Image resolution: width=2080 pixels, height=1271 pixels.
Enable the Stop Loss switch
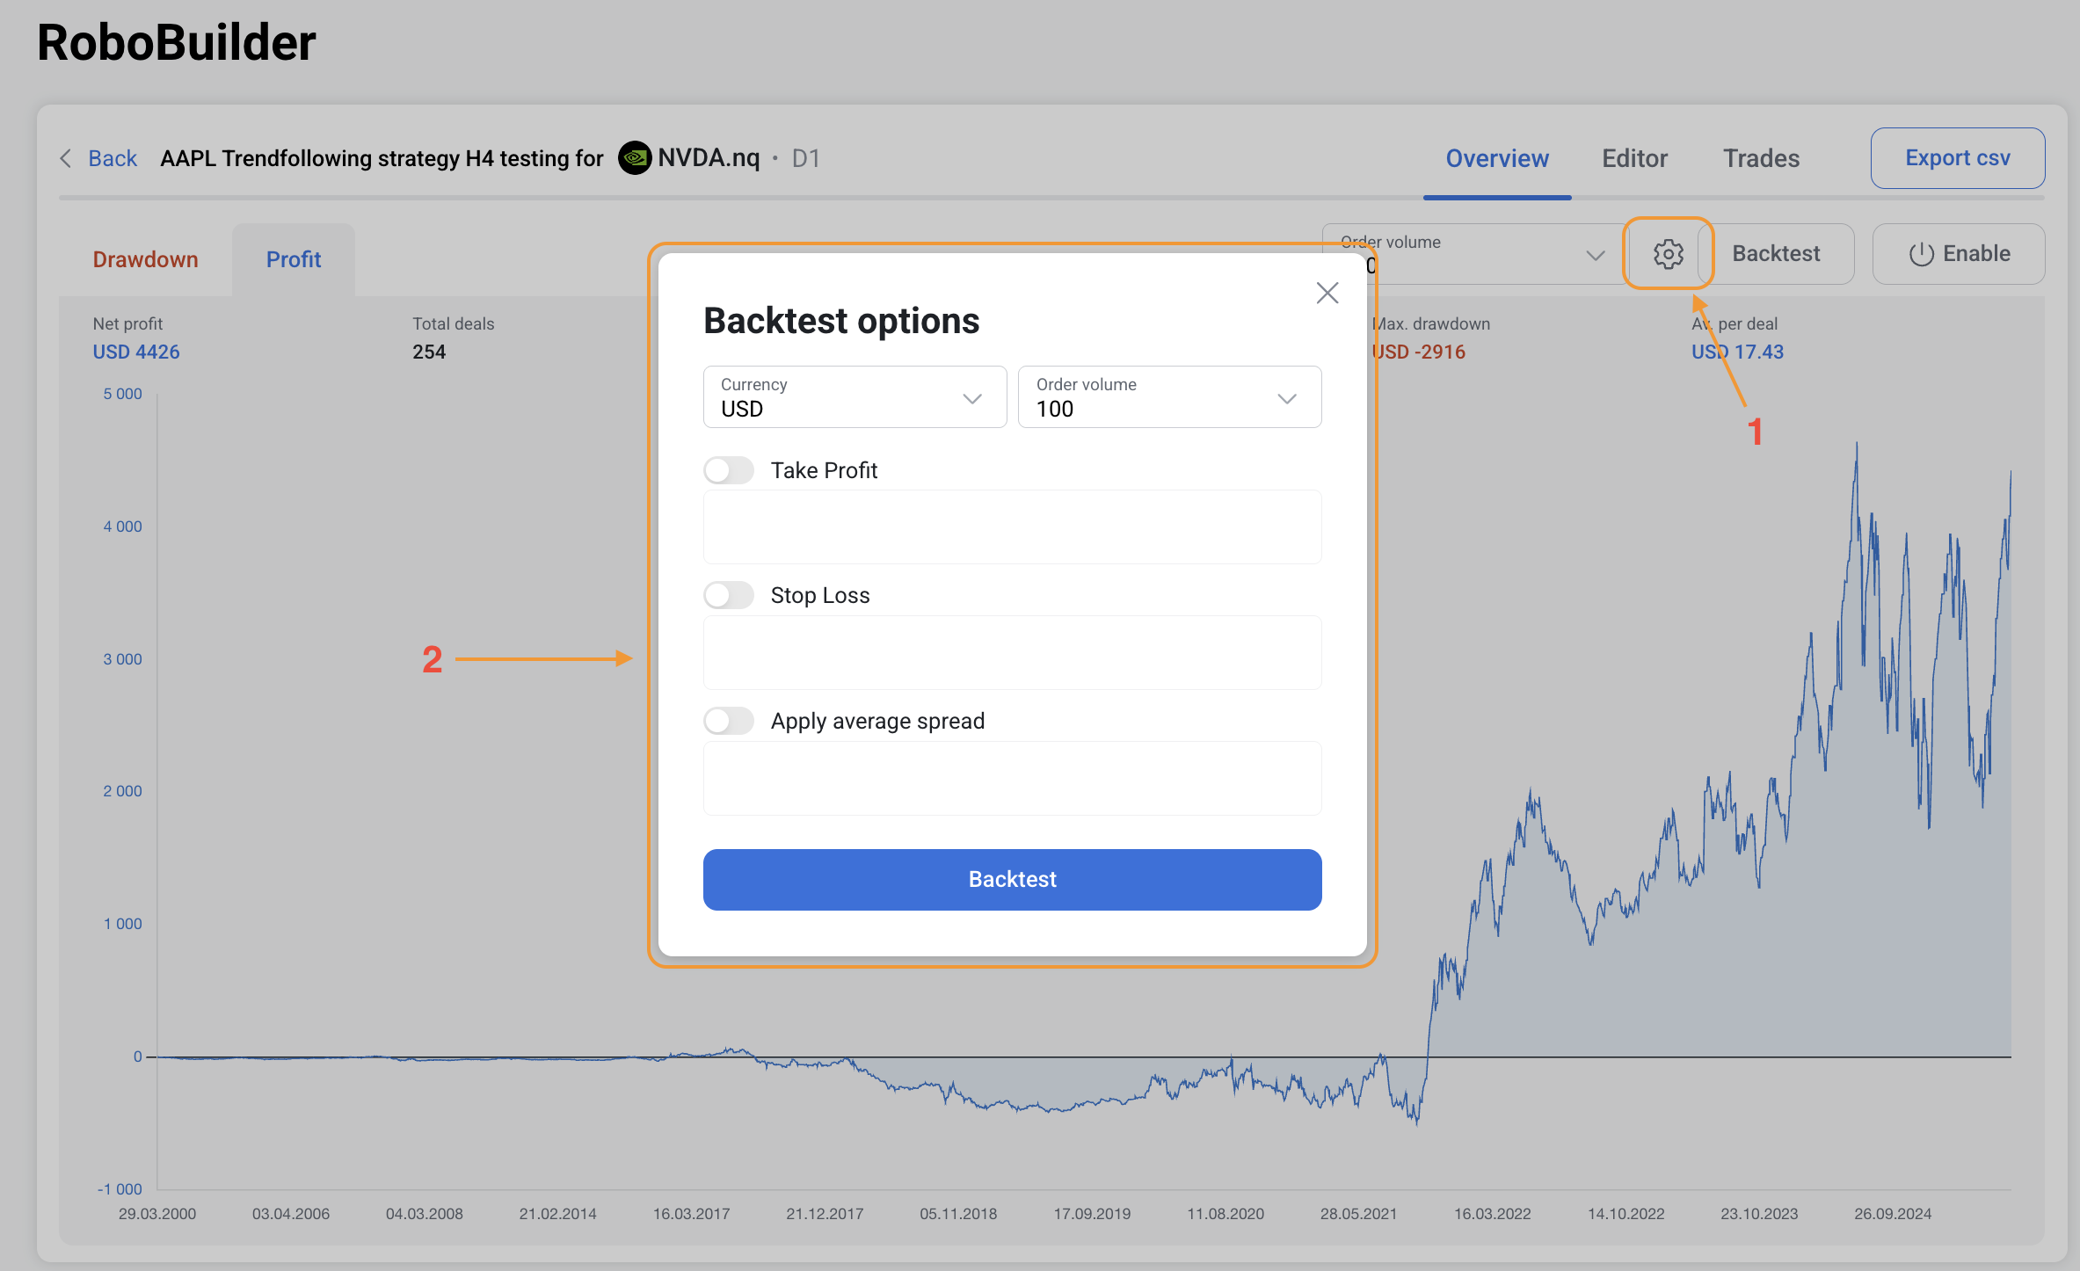729,595
